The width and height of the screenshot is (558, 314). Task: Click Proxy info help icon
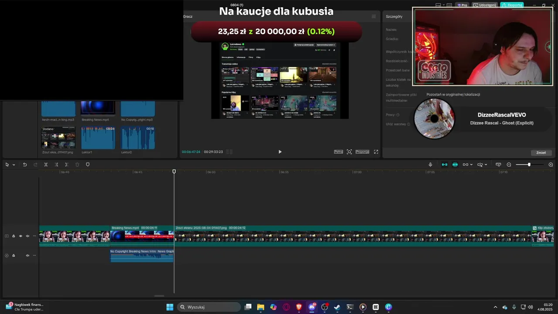pos(398,115)
